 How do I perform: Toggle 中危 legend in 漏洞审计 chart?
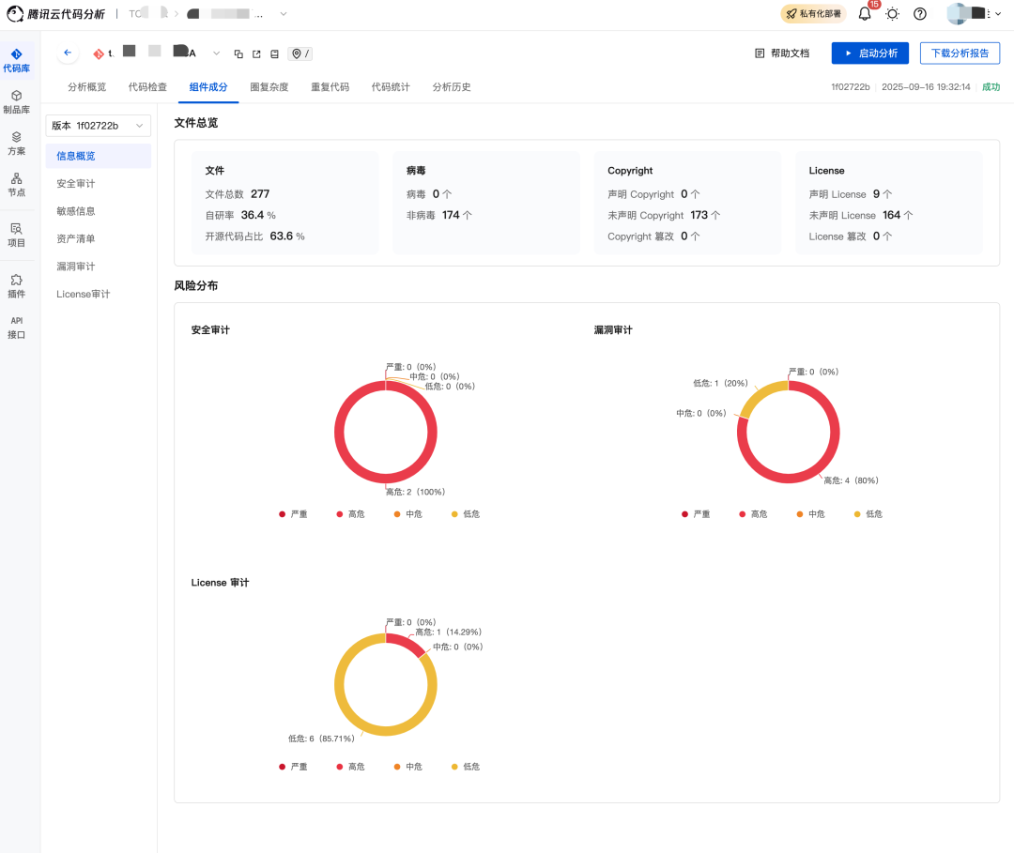[x=811, y=513]
